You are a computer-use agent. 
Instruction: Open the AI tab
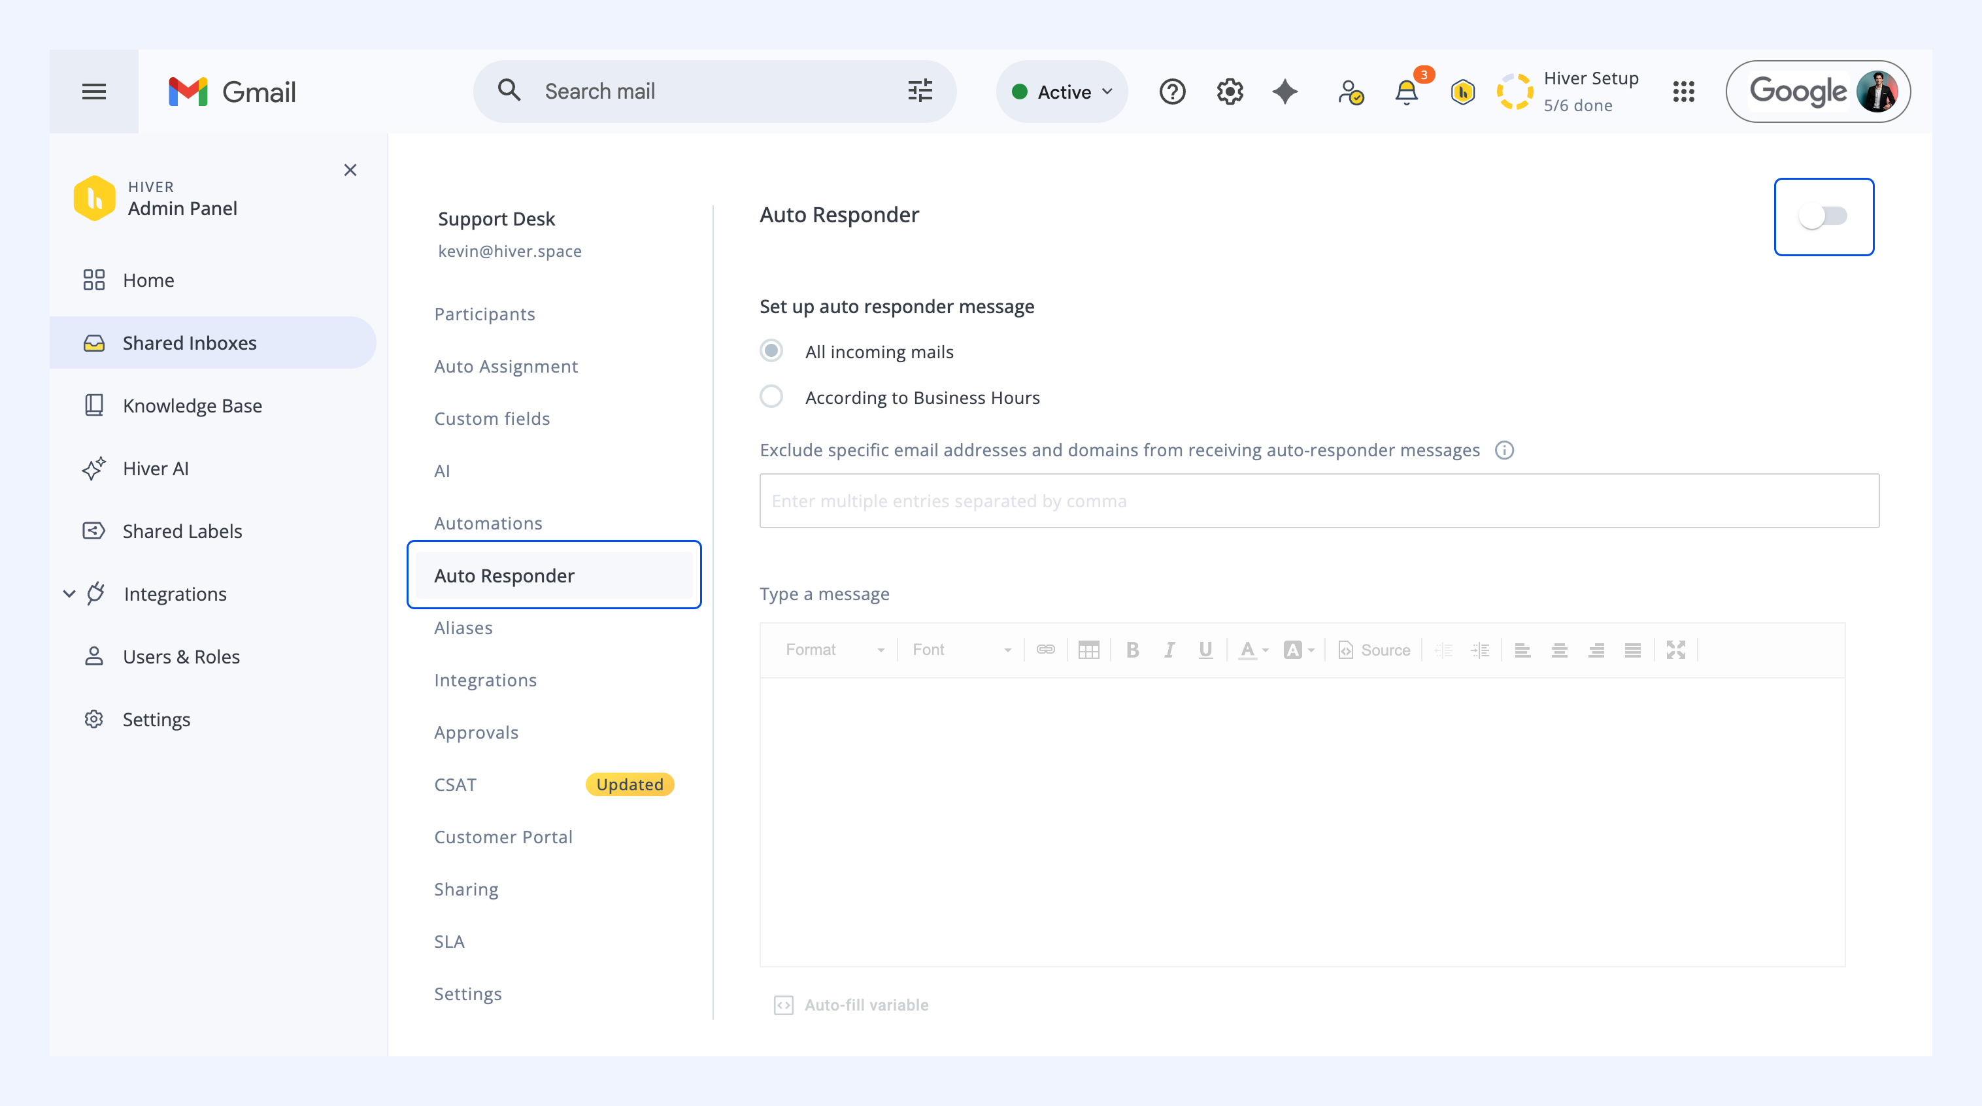443,471
